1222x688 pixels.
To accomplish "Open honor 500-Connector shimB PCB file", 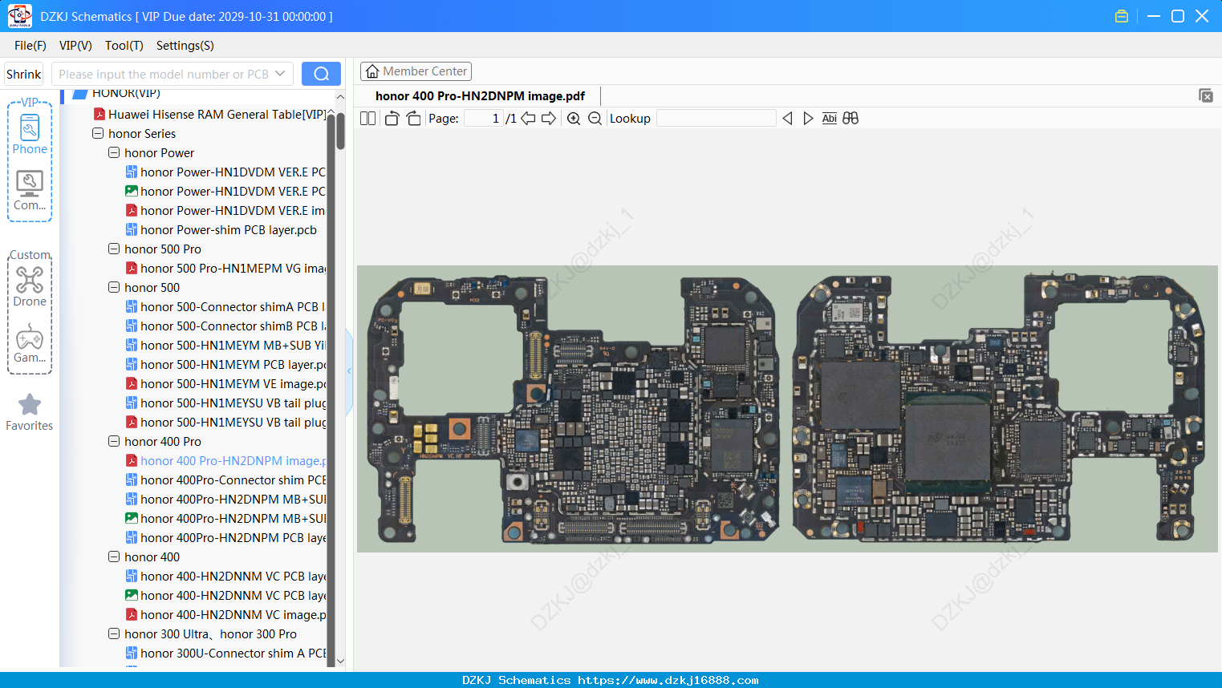I will (225, 326).
